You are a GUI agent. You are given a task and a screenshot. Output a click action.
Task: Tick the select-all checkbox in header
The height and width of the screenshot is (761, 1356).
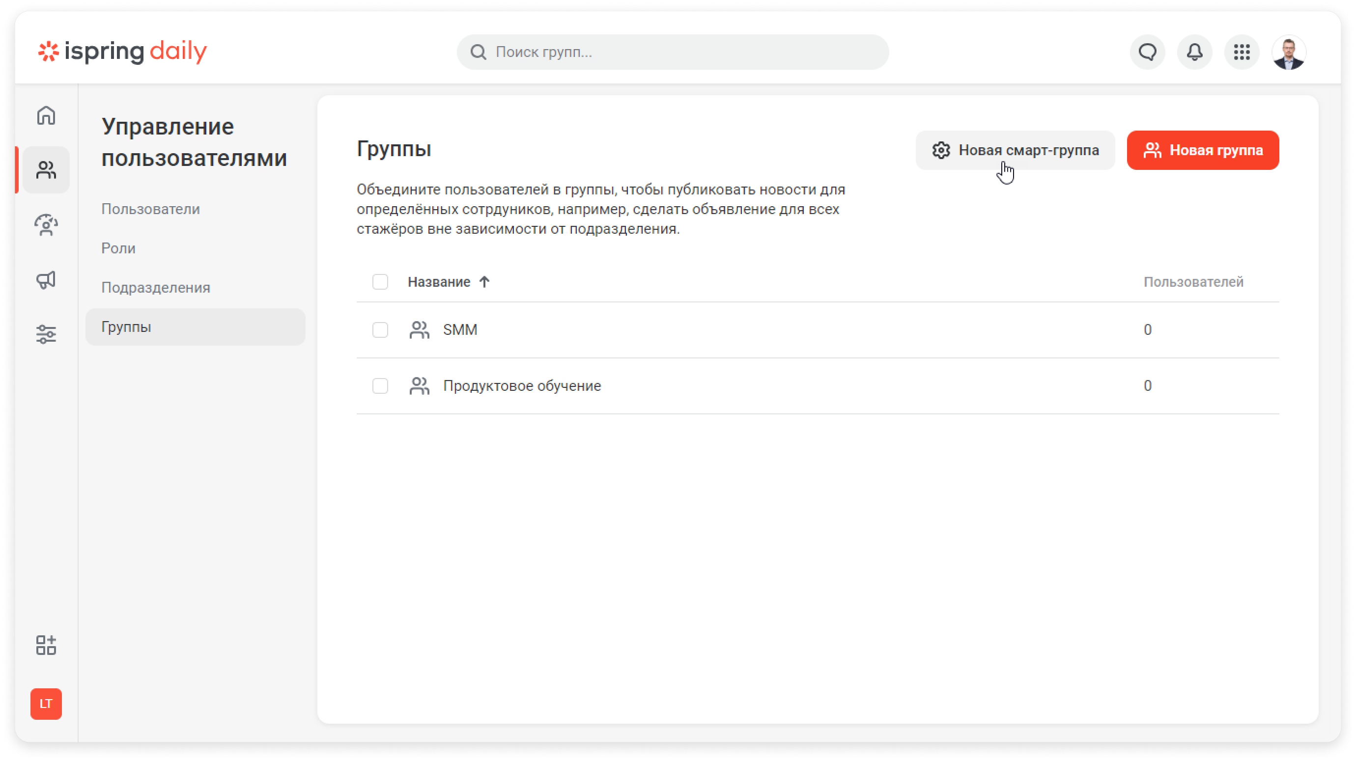point(380,282)
